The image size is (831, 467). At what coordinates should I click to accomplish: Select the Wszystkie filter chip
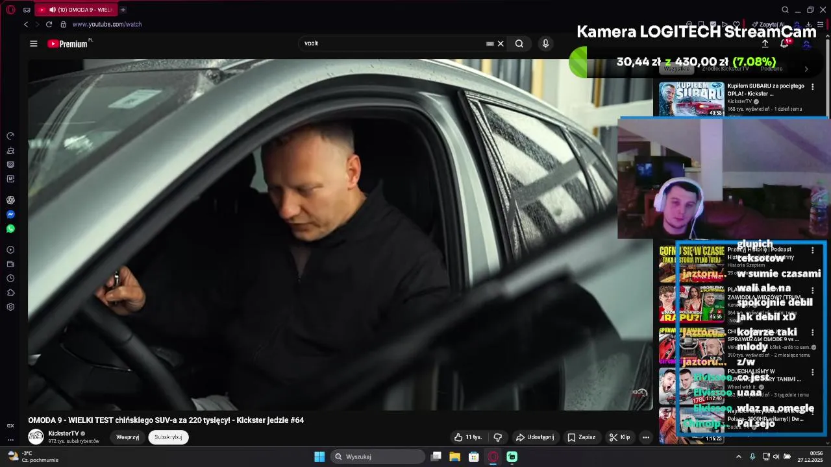click(x=676, y=69)
